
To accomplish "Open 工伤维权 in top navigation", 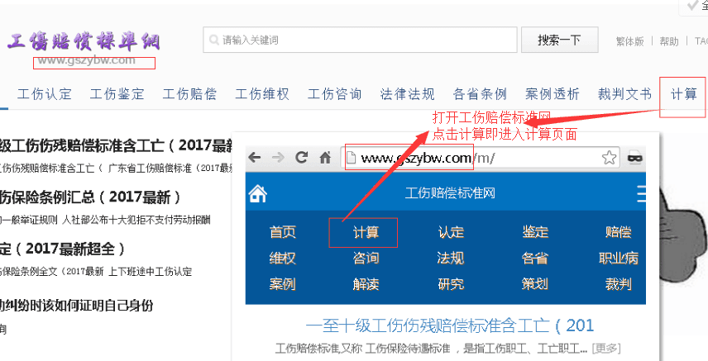I will coord(262,94).
